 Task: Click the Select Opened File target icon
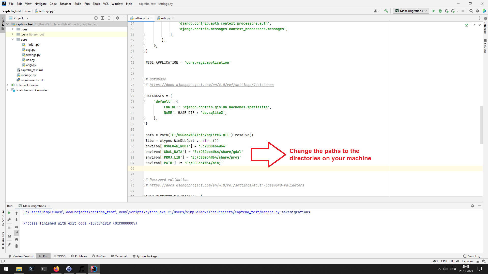tap(96, 18)
